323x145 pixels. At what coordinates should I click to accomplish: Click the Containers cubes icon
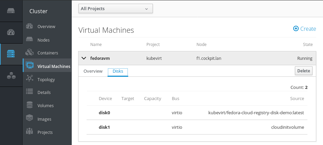29,53
